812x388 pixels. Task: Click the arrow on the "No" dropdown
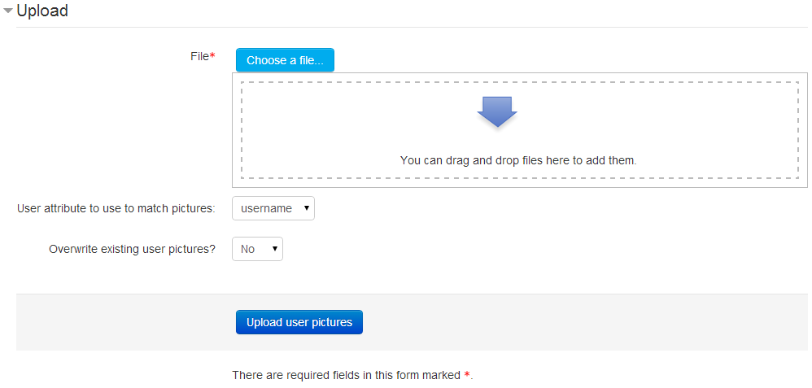[x=275, y=249]
